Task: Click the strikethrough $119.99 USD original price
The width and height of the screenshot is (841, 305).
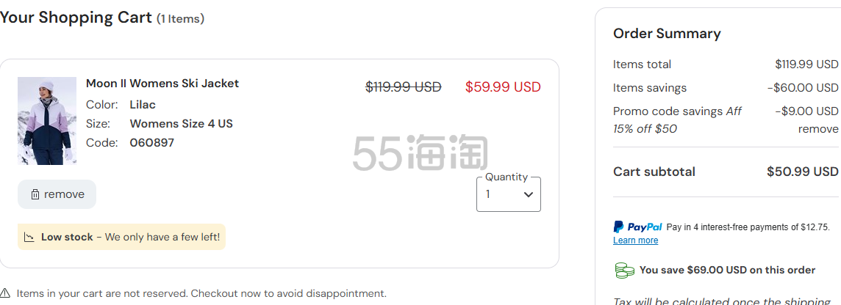Action: 404,87
